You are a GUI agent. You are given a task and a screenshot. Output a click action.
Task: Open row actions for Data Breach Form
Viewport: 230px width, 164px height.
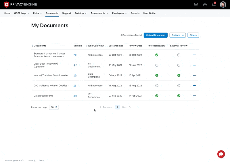[194, 96]
